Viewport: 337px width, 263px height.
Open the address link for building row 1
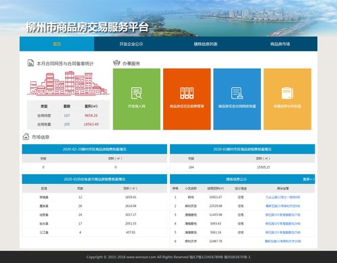[282, 197]
